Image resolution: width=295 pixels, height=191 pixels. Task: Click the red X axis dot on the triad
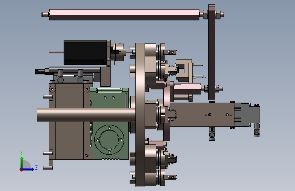pyautogui.click(x=21, y=170)
